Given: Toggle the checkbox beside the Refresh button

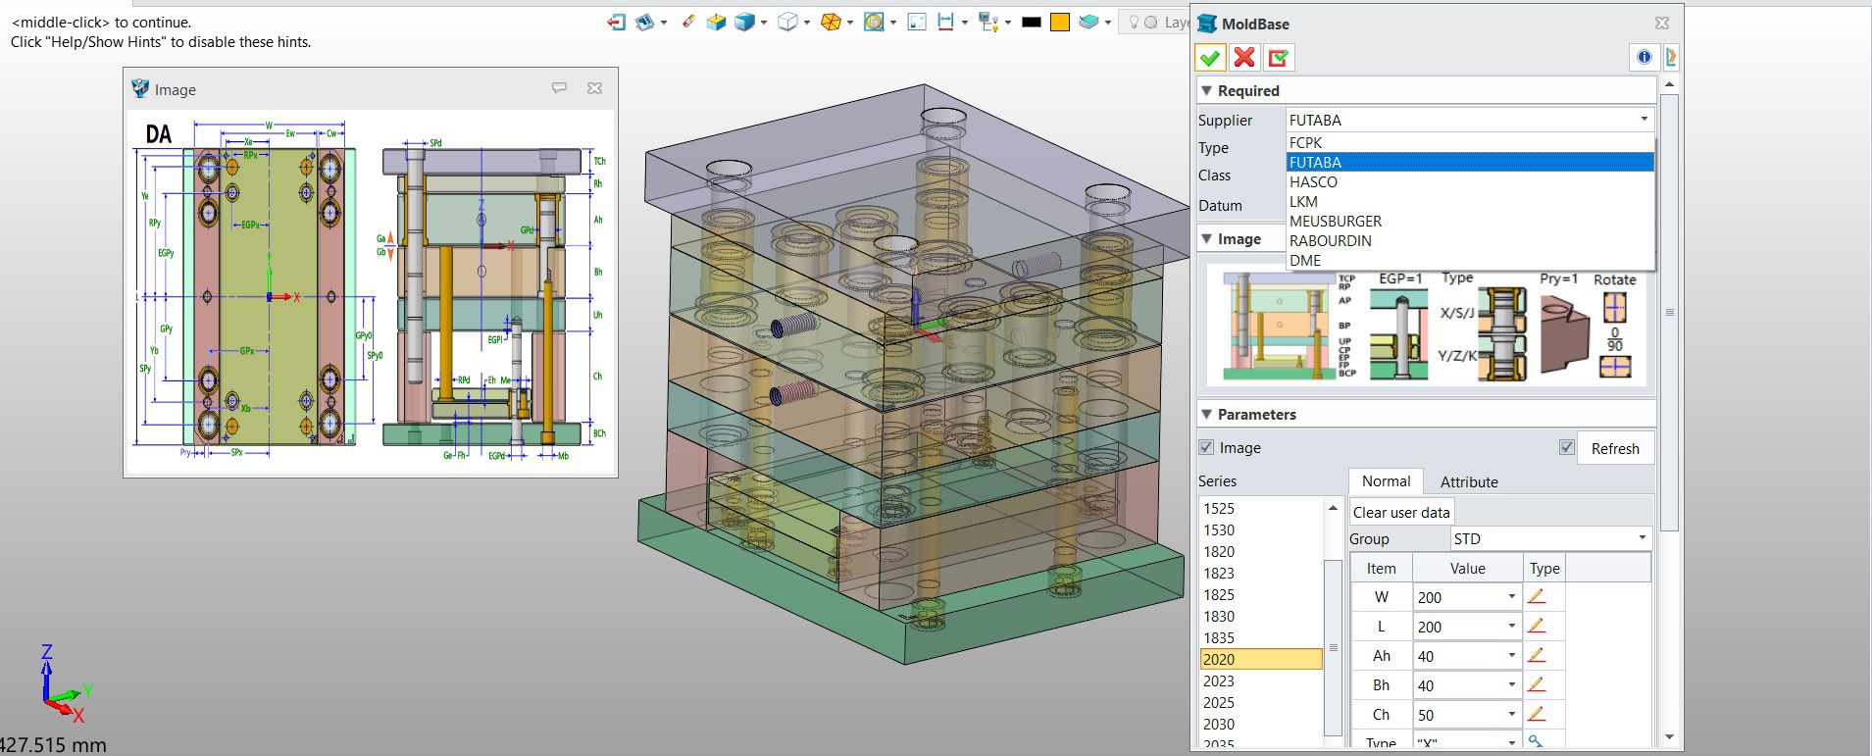Looking at the screenshot, I should (x=1566, y=447).
